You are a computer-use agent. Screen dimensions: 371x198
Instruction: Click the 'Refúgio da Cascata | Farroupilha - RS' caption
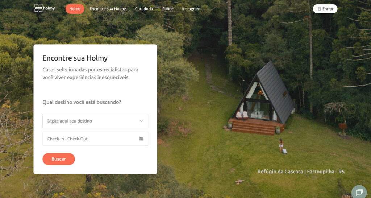click(301, 172)
